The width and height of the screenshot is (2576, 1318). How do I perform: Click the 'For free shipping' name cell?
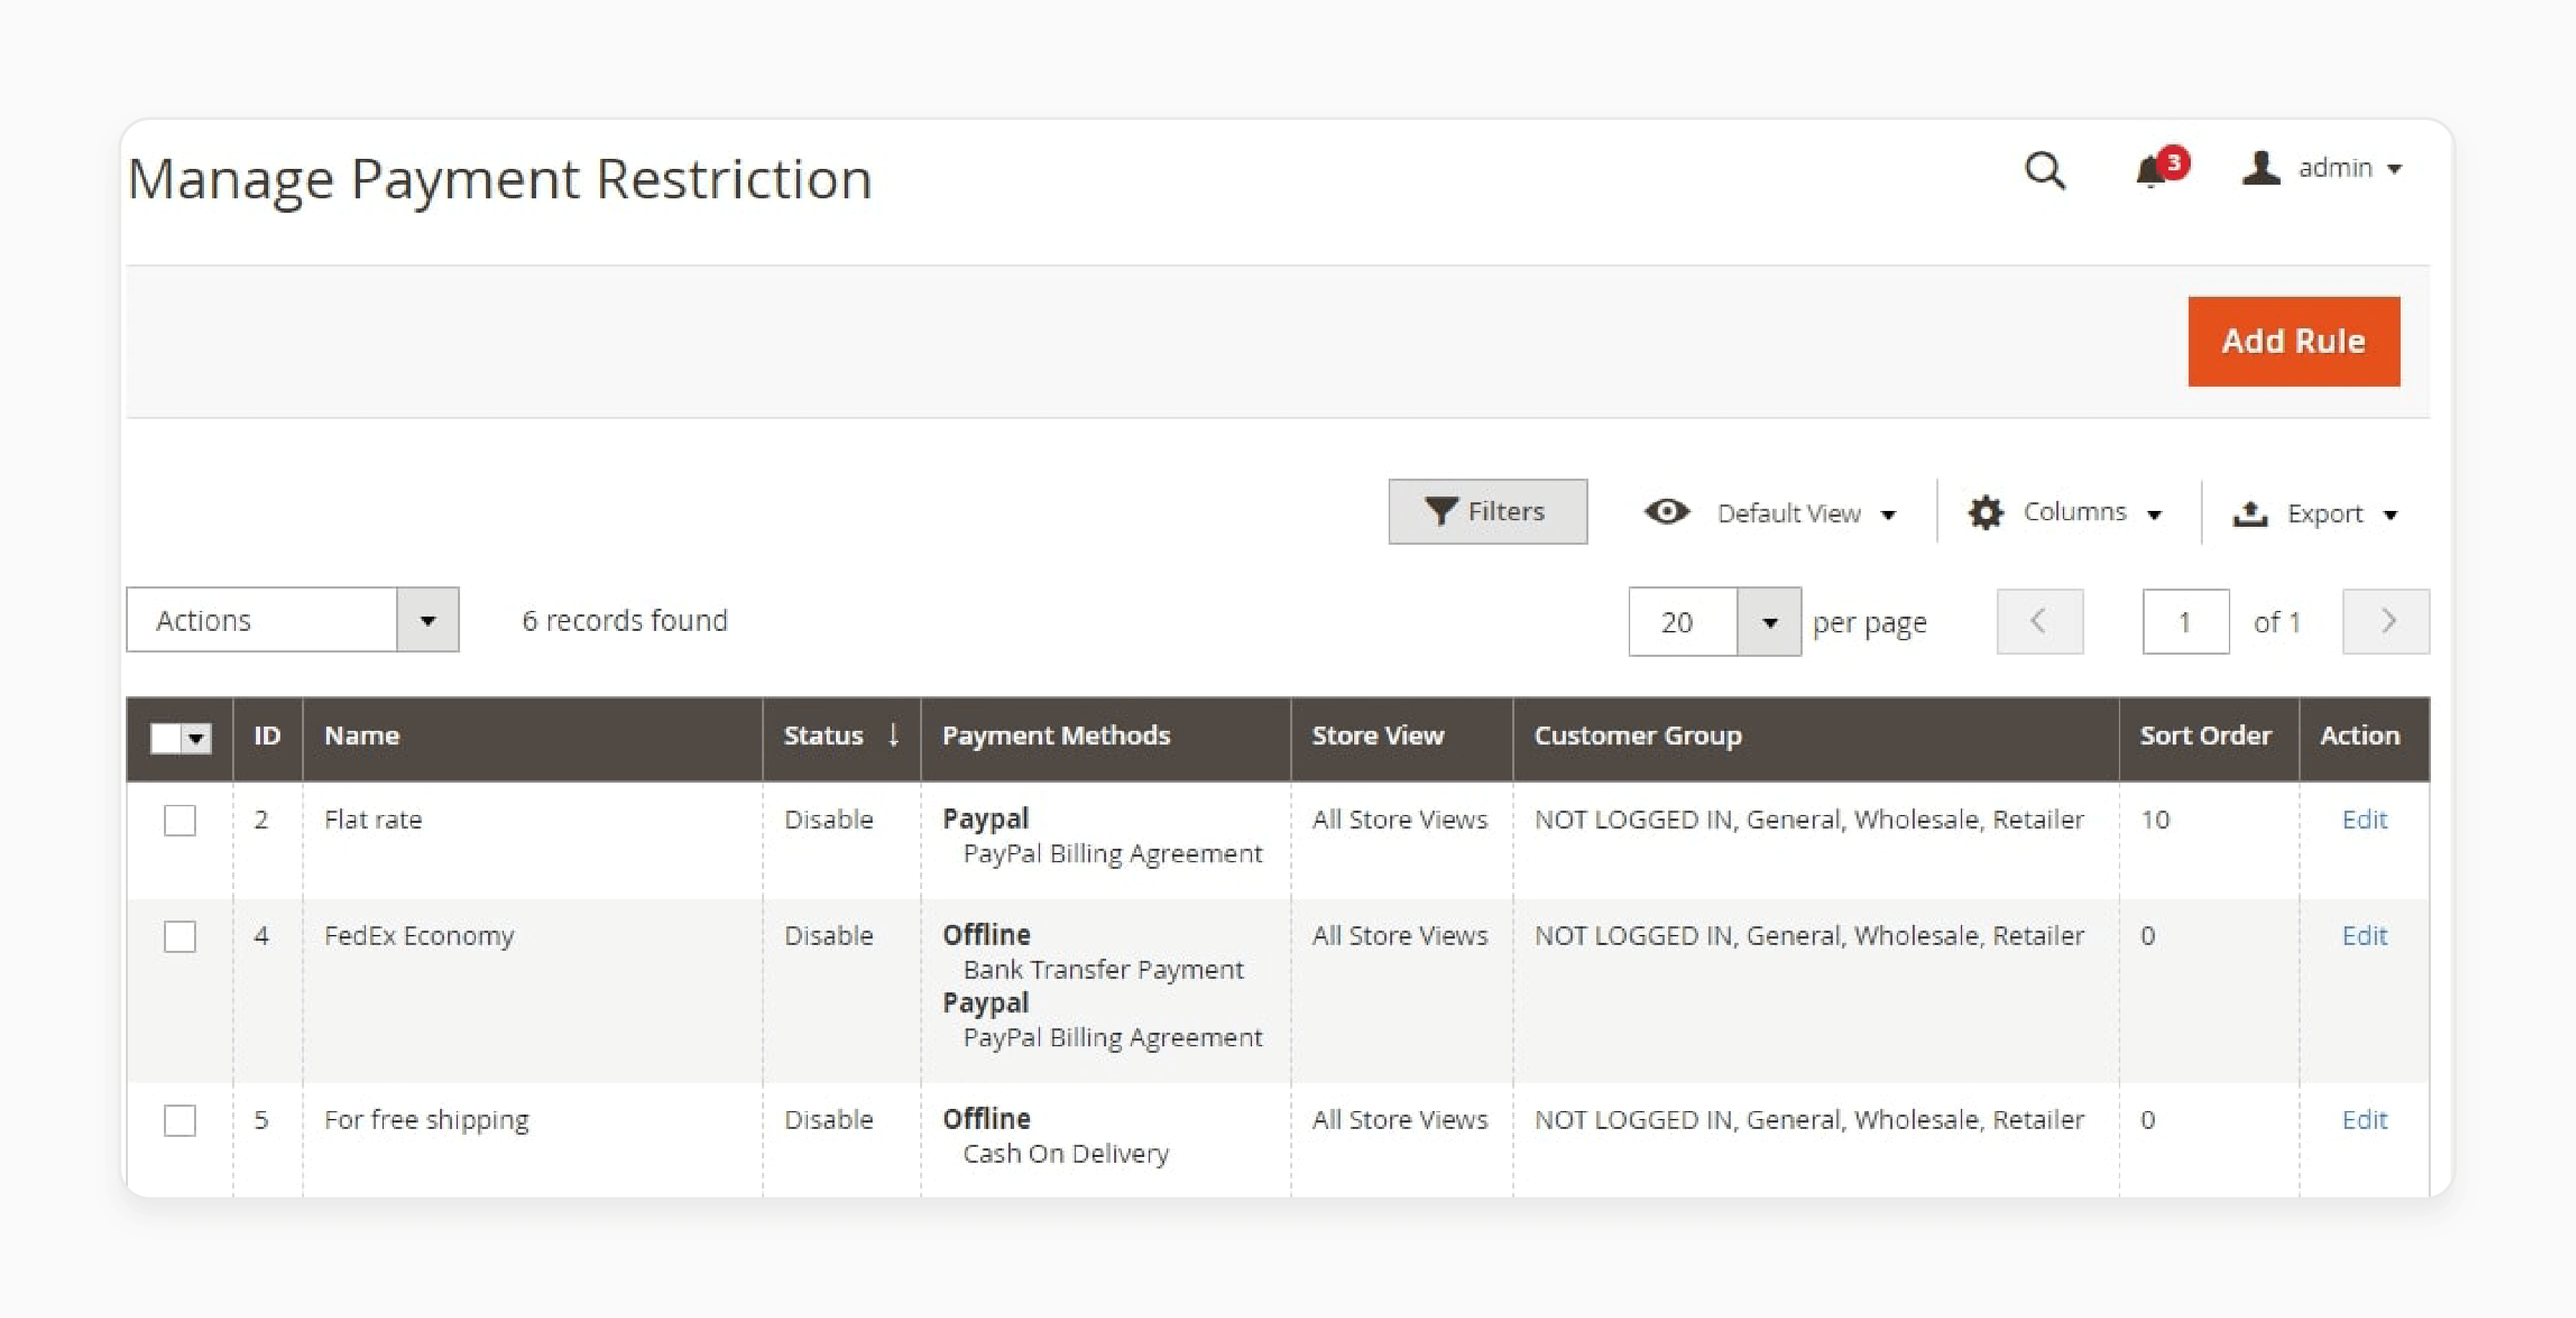pos(426,1120)
